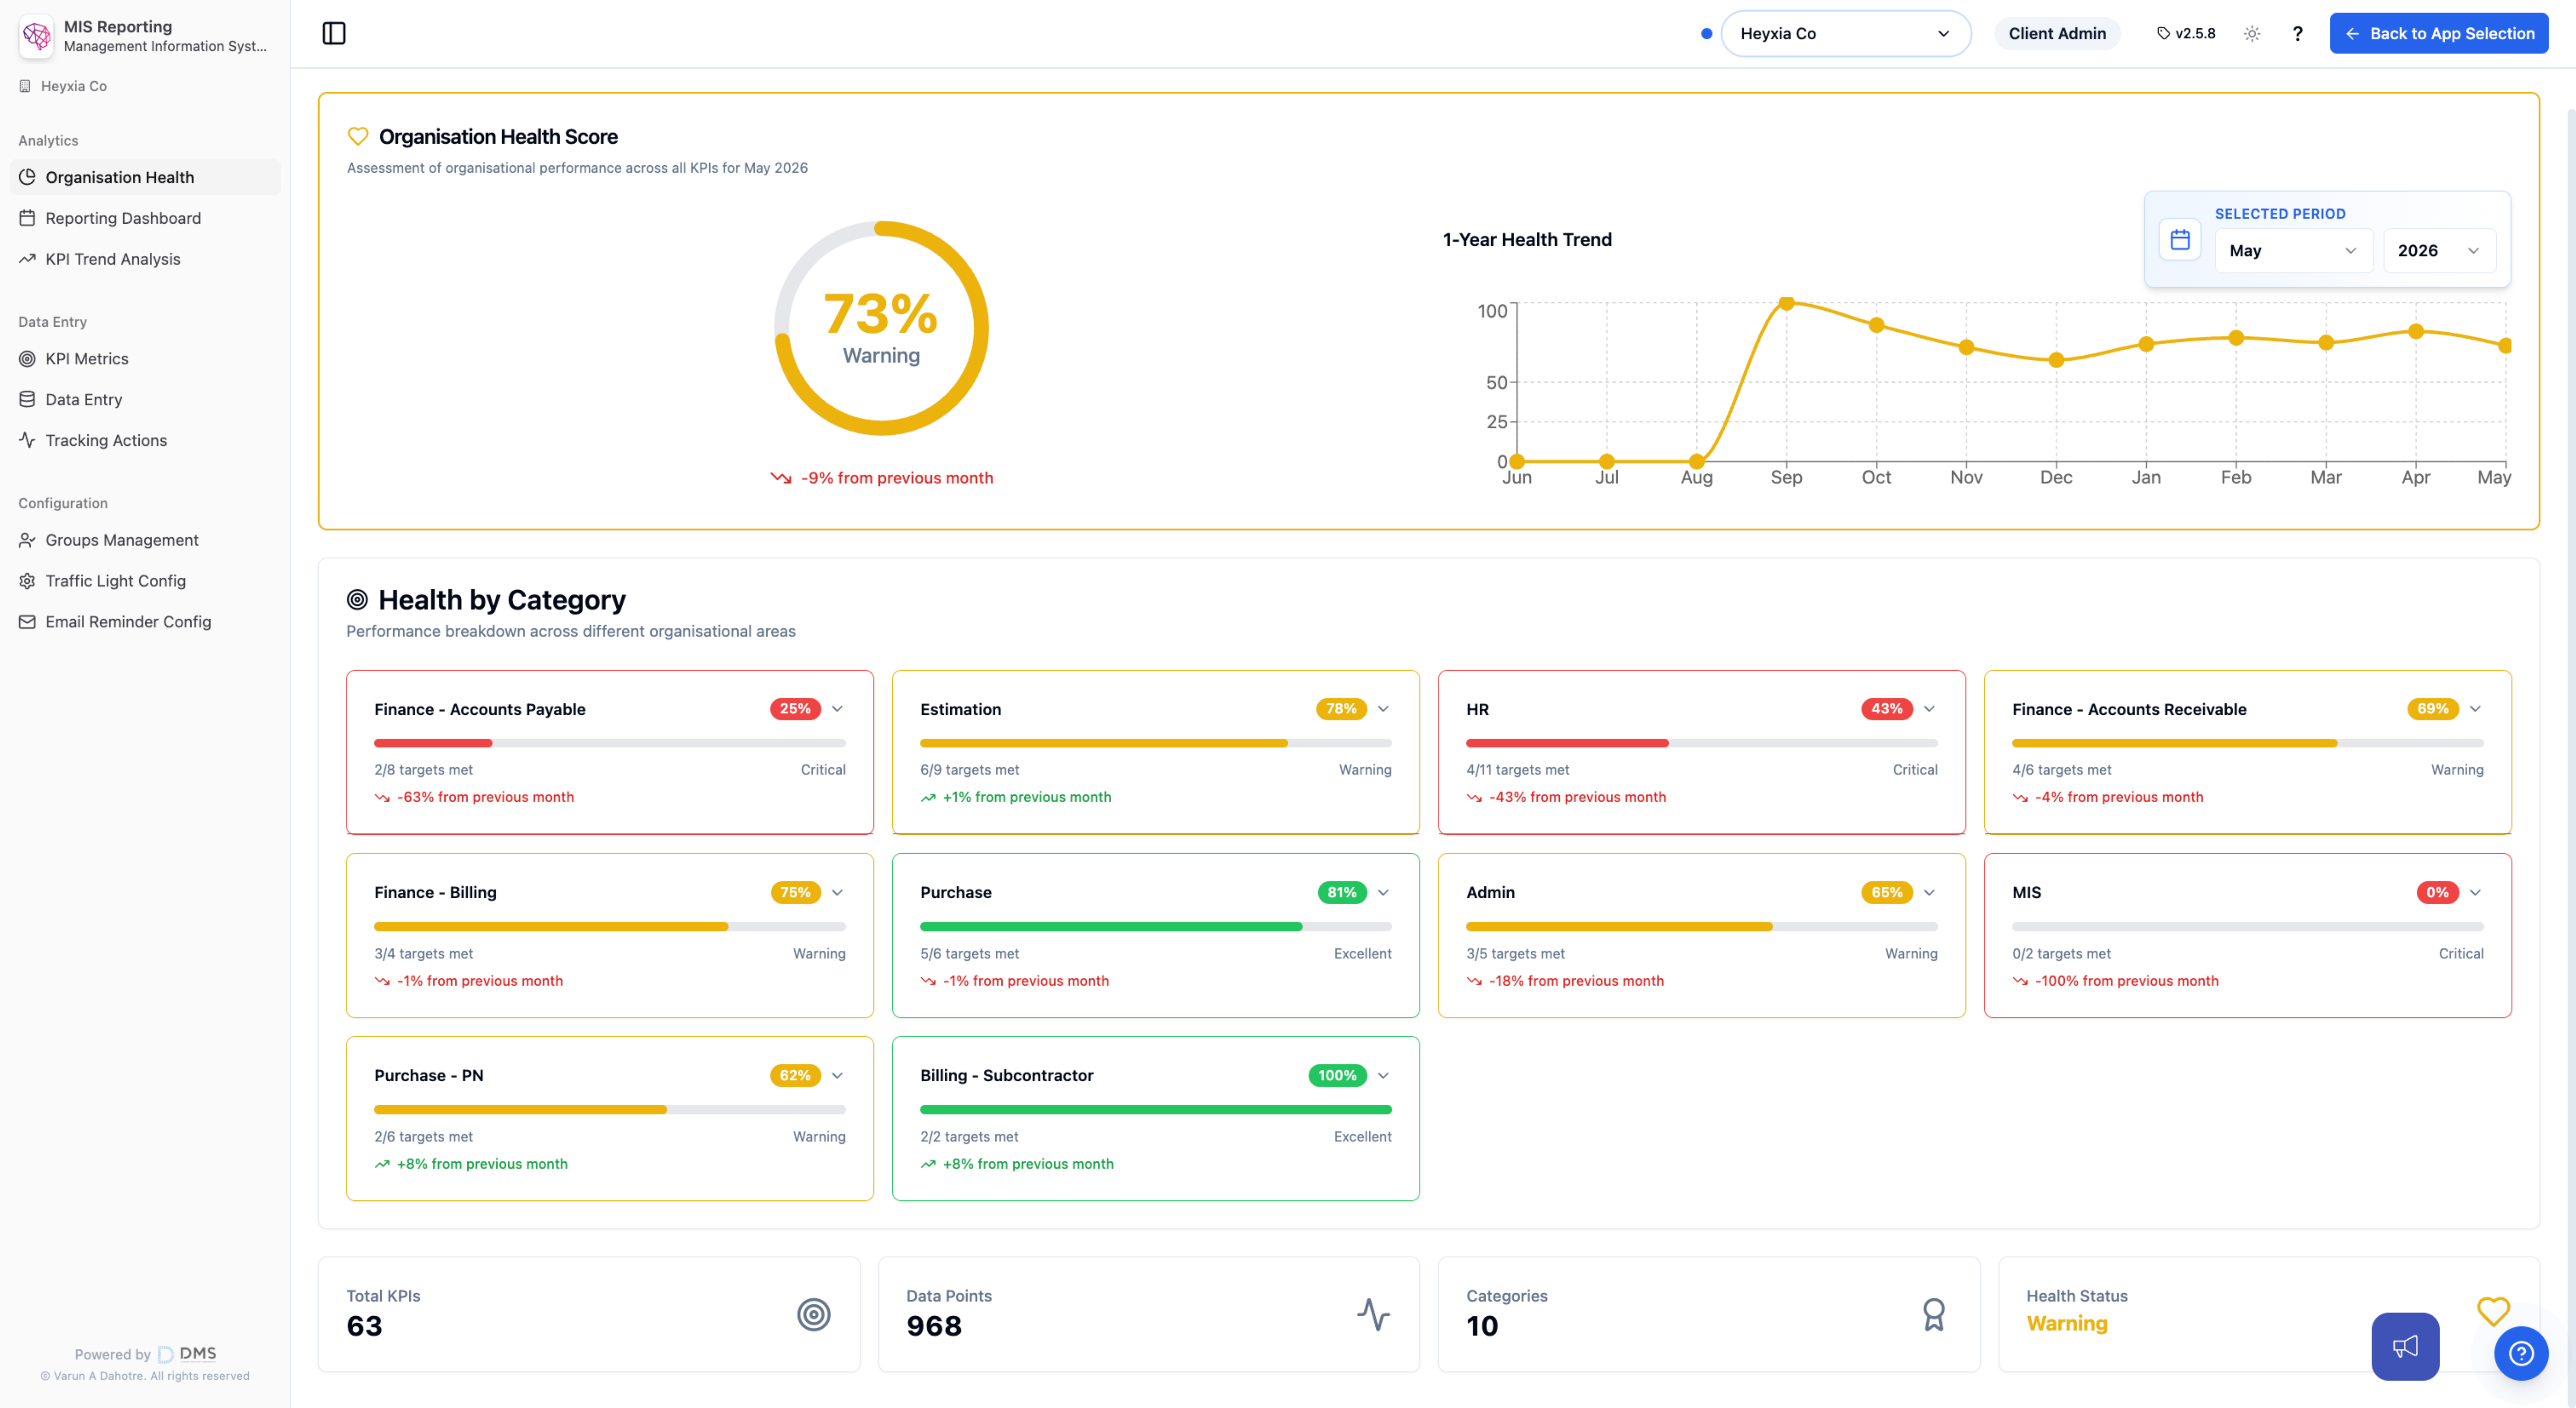
Task: Open the May month dropdown
Action: click(2293, 251)
